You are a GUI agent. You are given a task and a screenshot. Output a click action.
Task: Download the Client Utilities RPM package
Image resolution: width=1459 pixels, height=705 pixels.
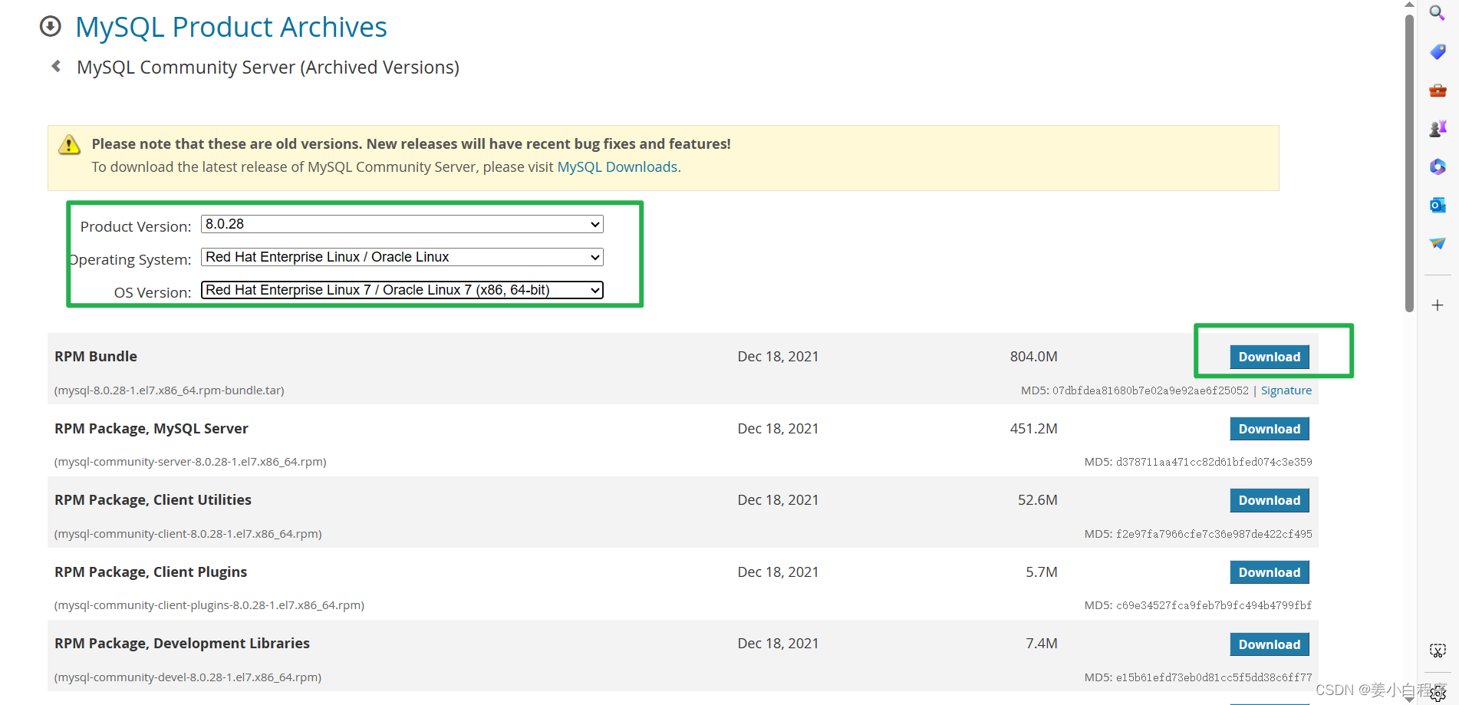coord(1270,500)
